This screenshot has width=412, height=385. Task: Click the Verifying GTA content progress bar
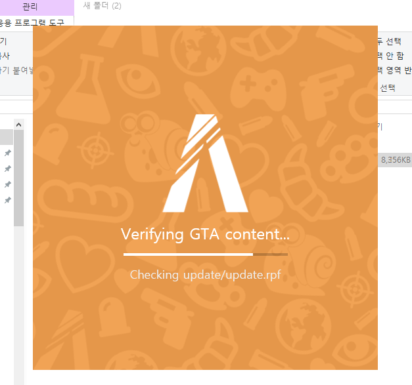[206, 254]
